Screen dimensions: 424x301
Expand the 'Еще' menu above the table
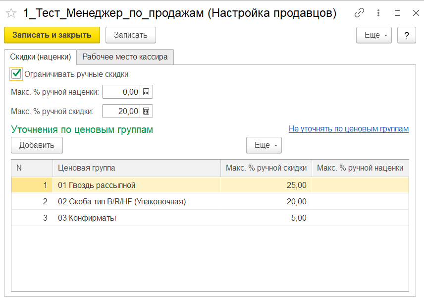click(264, 145)
